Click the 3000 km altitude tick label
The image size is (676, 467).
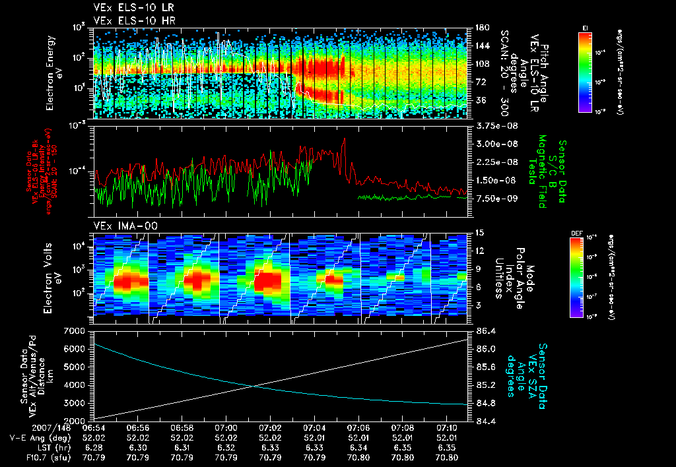[74, 403]
